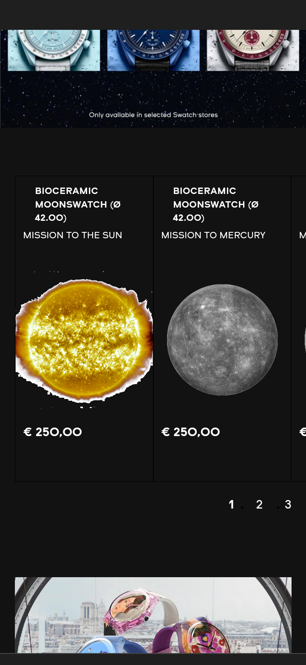
Task: Click the € 250,00 price under Mercury
Action: tap(191, 432)
